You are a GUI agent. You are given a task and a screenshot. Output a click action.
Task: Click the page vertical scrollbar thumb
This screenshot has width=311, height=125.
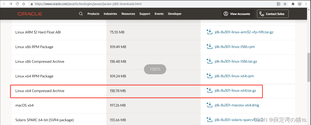pos(309,67)
